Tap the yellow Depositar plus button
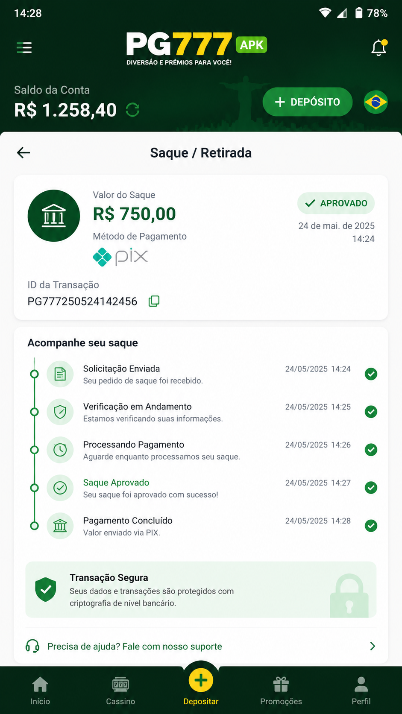The width and height of the screenshot is (402, 714). point(201,680)
